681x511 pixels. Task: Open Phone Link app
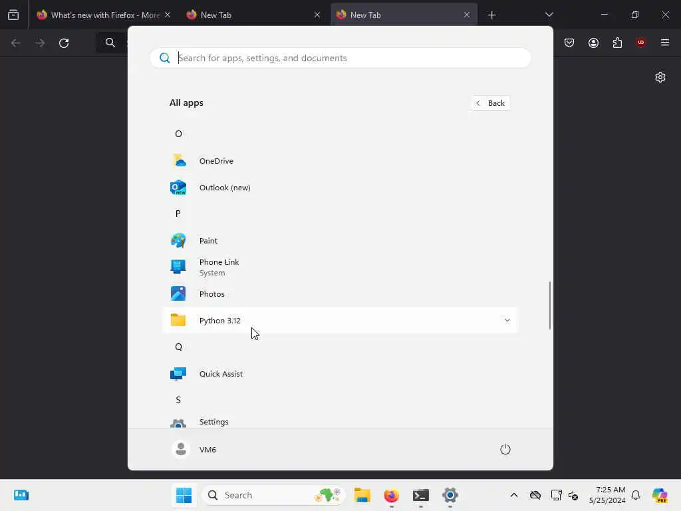340,267
